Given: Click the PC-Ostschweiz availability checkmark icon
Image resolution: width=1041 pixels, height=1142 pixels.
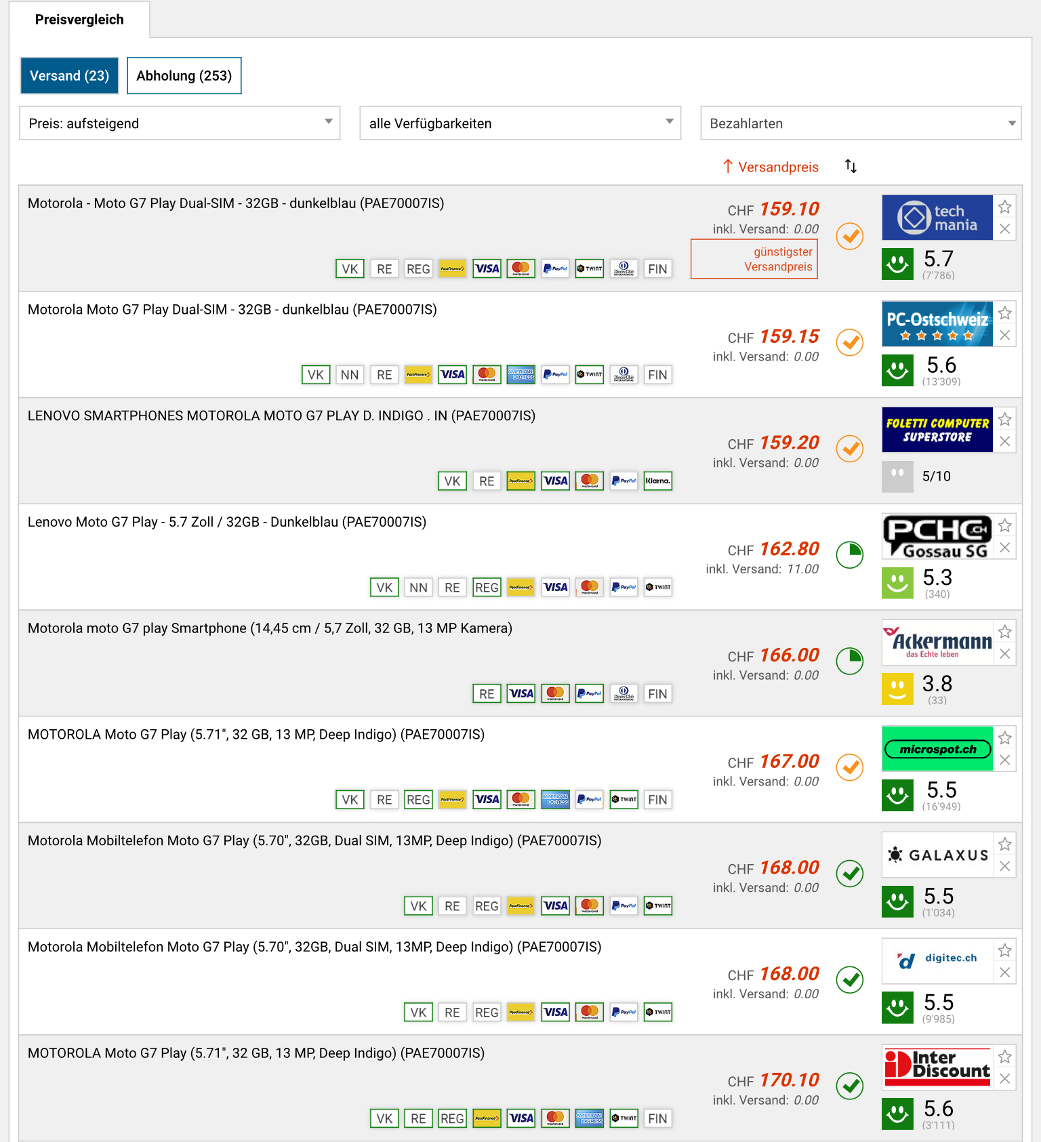Looking at the screenshot, I should tap(849, 342).
